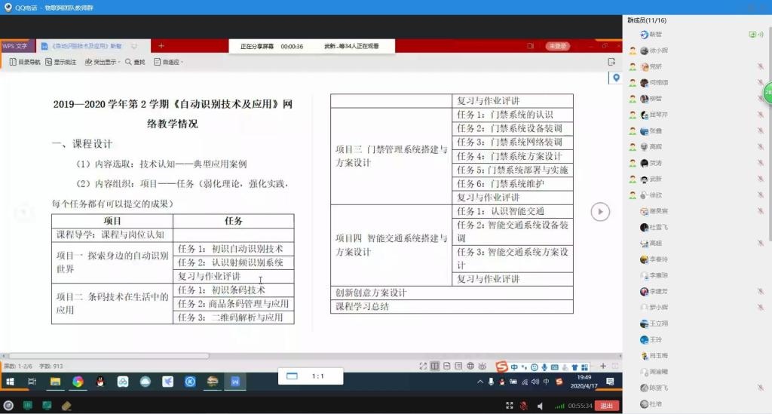Screen dimensions: 772x414
Task: Click the red 退出 exit button
Action: (x=605, y=406)
